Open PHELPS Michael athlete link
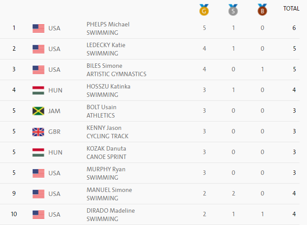The image size is (307, 225). tap(108, 24)
